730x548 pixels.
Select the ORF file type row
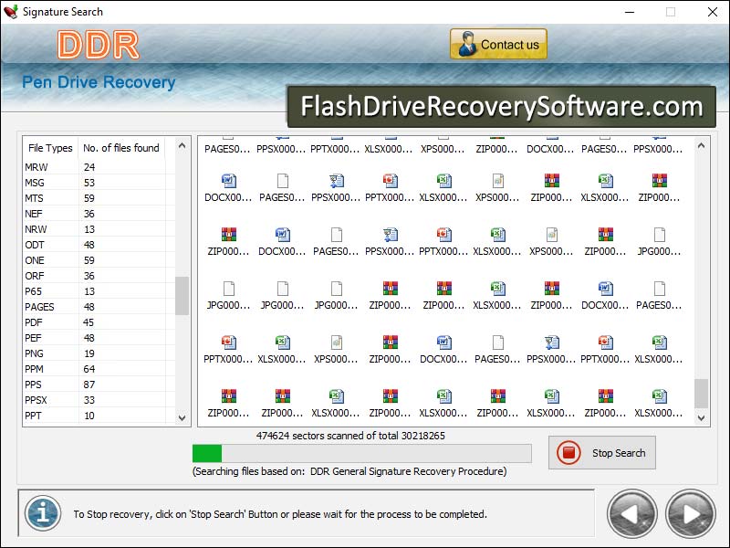tap(99, 276)
